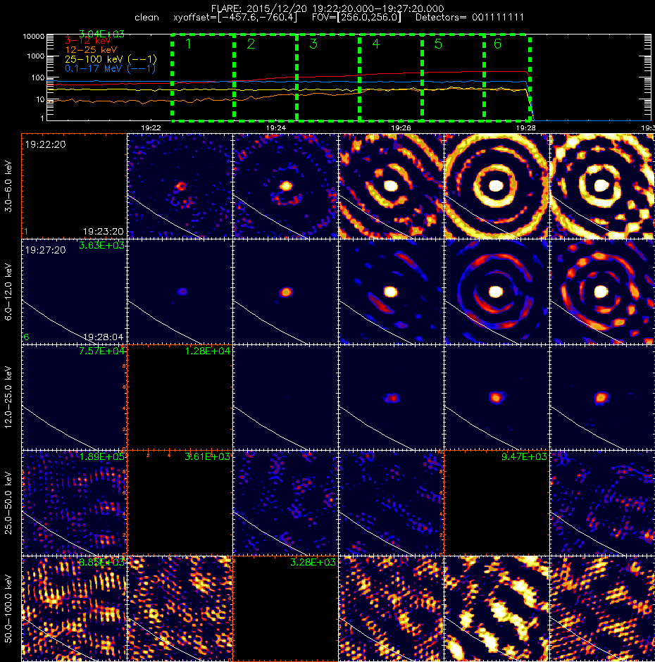Click the 19:28:04 end time text
Viewport: 655px width, 662px height.
click(x=103, y=337)
